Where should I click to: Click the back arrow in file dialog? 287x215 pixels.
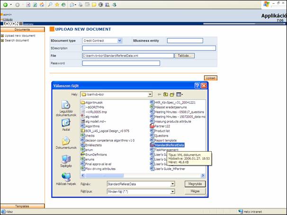(160, 94)
